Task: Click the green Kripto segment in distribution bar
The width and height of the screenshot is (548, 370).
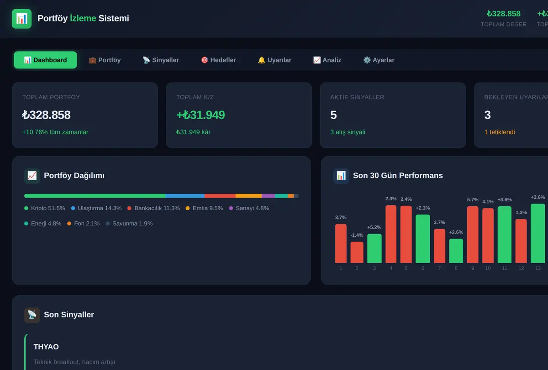Action: click(x=95, y=196)
